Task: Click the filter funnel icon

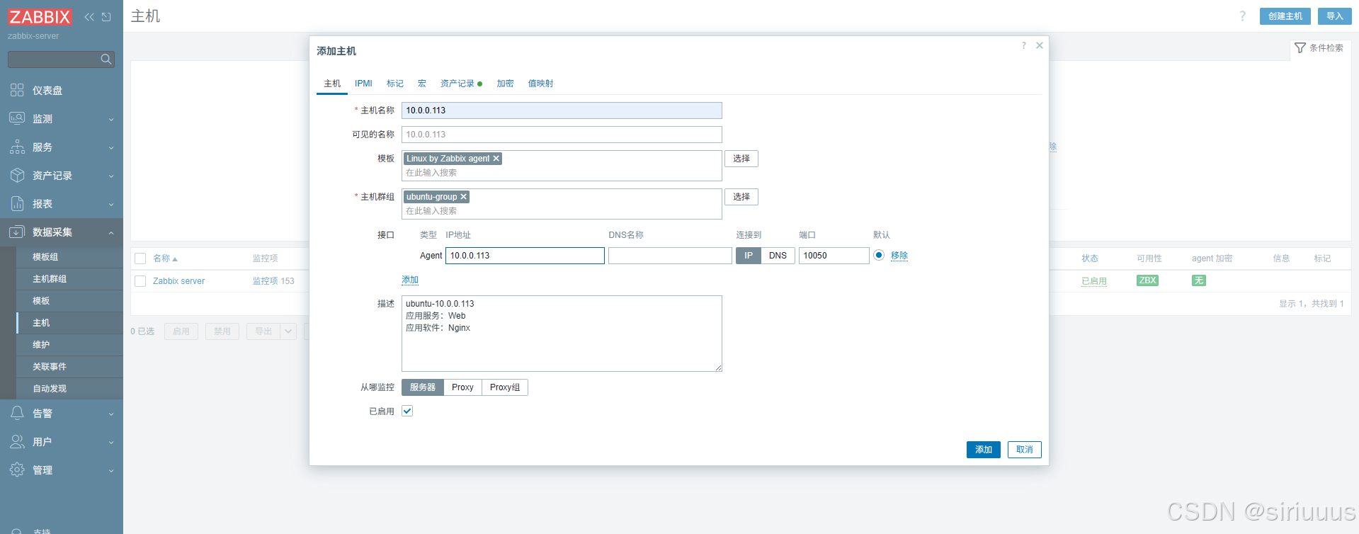Action: (1300, 48)
